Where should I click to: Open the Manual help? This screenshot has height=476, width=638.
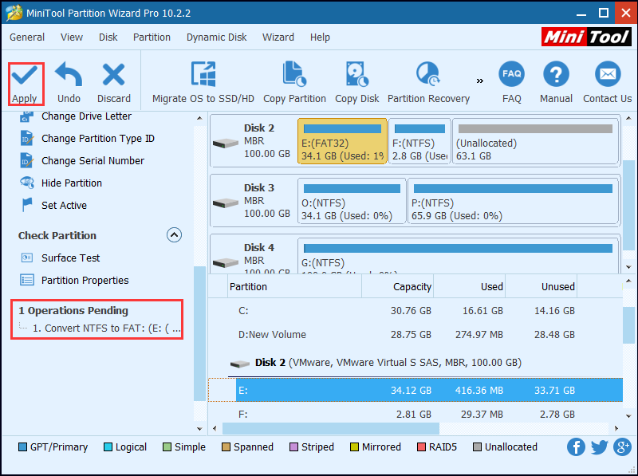click(x=556, y=83)
